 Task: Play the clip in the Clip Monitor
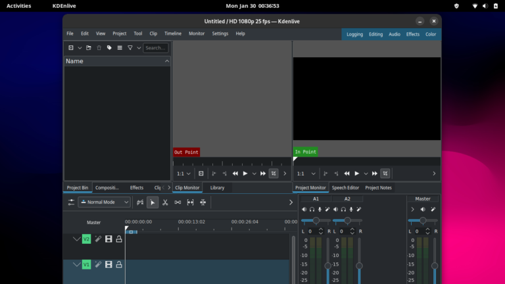pos(245,174)
